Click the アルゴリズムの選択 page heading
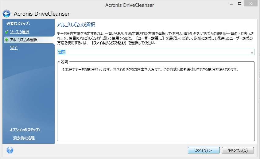 click(76, 25)
